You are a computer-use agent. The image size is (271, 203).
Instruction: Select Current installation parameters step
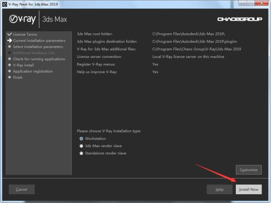click(x=39, y=41)
